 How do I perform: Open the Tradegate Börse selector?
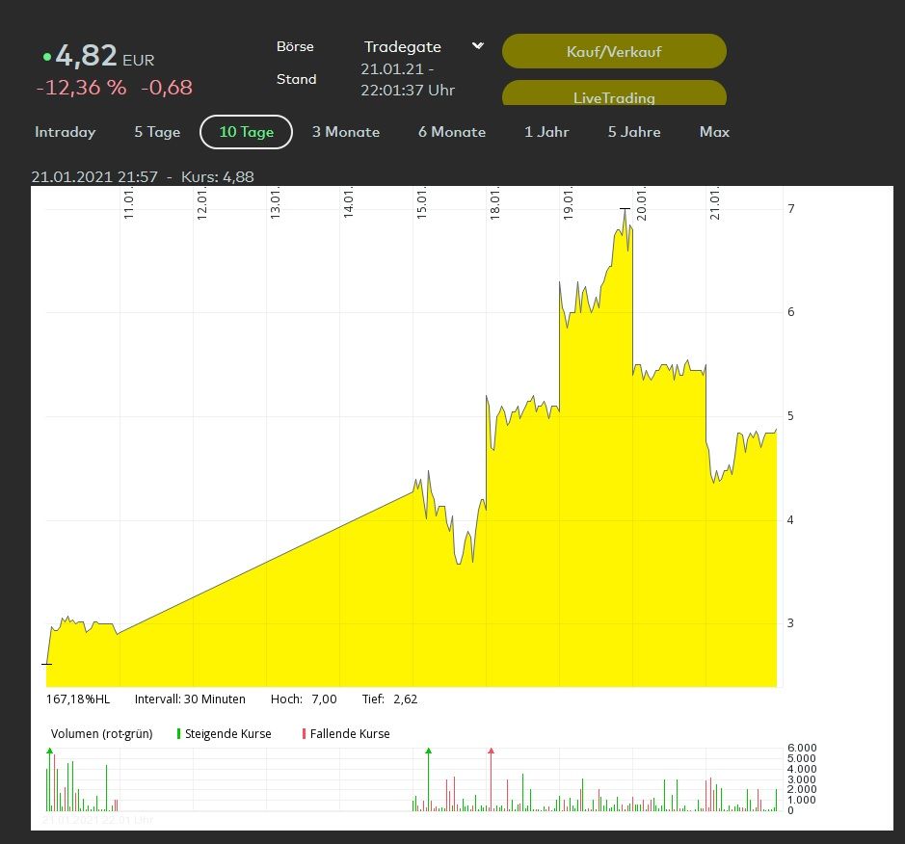coord(403,47)
